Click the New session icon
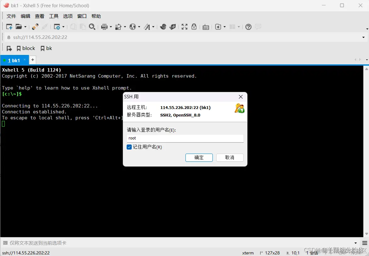 [x=9, y=27]
